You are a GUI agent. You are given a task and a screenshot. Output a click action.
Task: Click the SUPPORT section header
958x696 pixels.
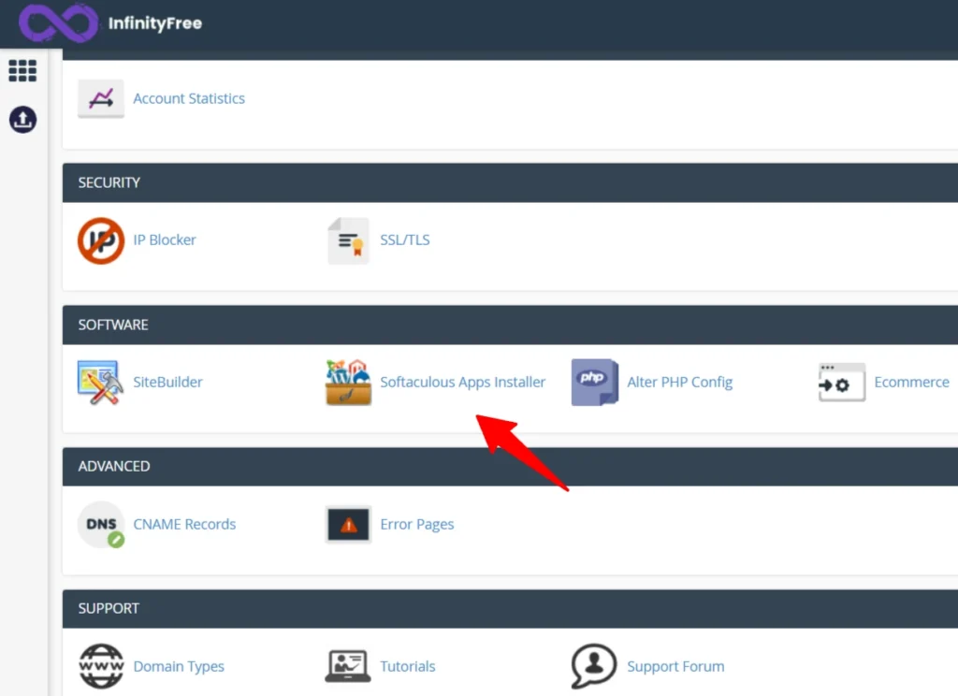(x=510, y=609)
